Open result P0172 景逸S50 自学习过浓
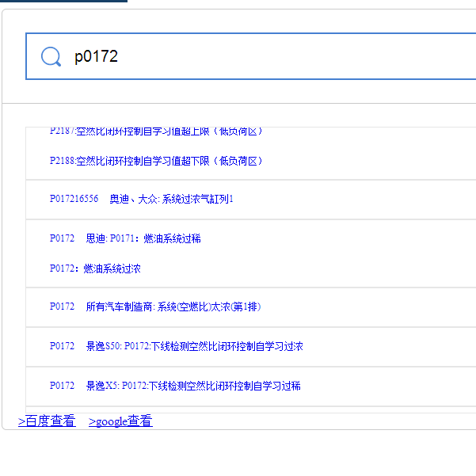 tap(177, 346)
